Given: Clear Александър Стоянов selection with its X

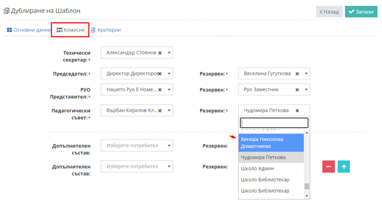Looking at the screenshot, I should pyautogui.click(x=160, y=53).
